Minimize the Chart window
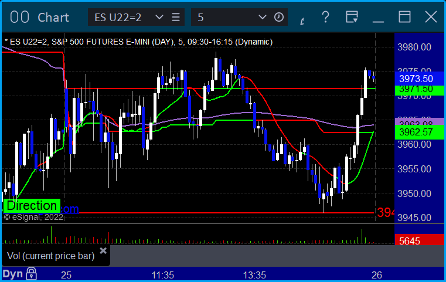The image size is (446, 282). (x=378, y=21)
